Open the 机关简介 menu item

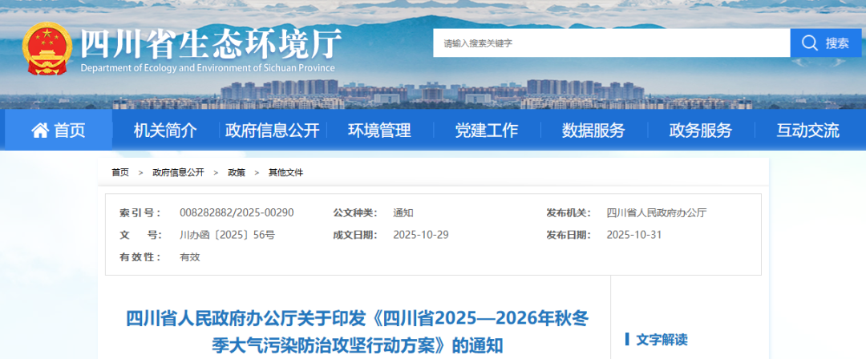pos(165,131)
